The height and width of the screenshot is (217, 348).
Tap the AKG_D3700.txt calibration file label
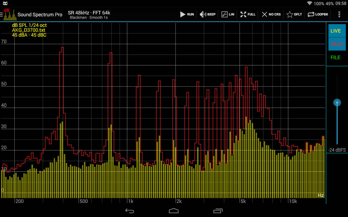(29, 30)
